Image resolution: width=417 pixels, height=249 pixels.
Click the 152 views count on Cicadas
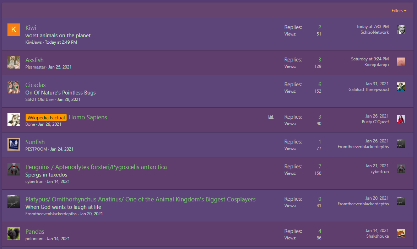pyautogui.click(x=318, y=91)
